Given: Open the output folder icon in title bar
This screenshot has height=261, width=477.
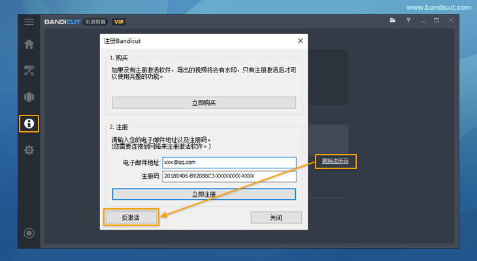Looking at the screenshot, I should [x=393, y=21].
